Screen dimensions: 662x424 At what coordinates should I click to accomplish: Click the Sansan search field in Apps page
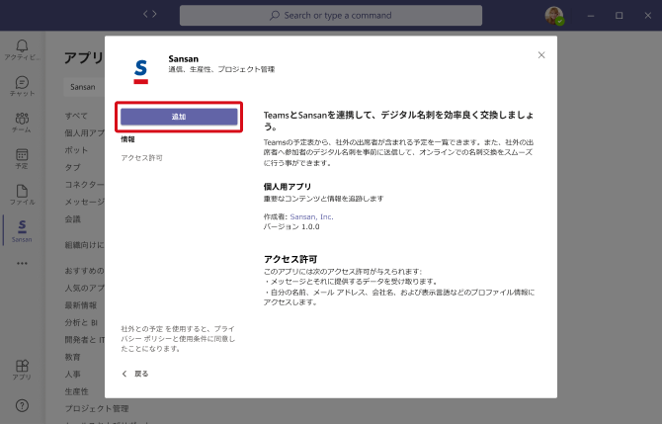[84, 87]
